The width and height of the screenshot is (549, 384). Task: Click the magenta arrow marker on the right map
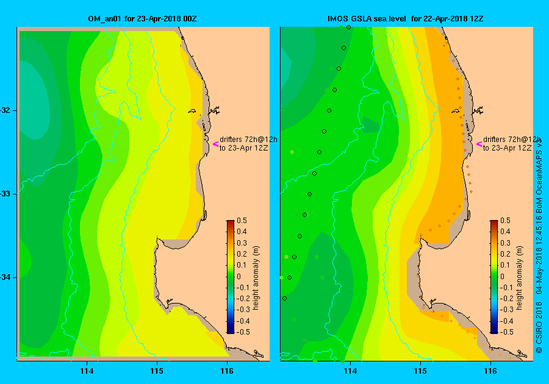479,144
